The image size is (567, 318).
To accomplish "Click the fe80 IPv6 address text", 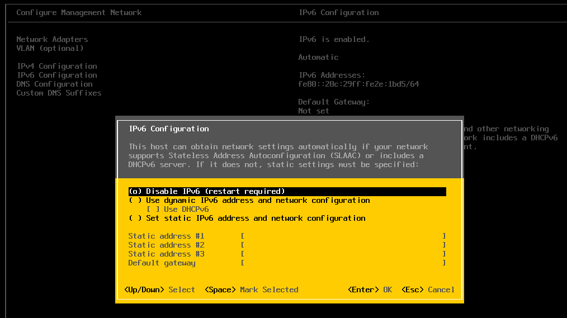I will [x=358, y=84].
